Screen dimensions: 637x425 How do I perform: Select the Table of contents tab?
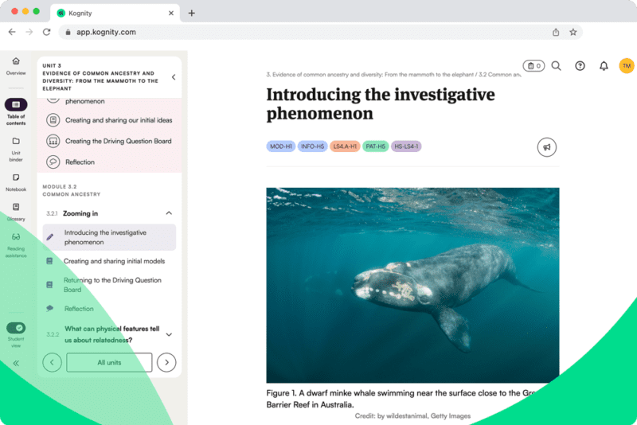16,105
